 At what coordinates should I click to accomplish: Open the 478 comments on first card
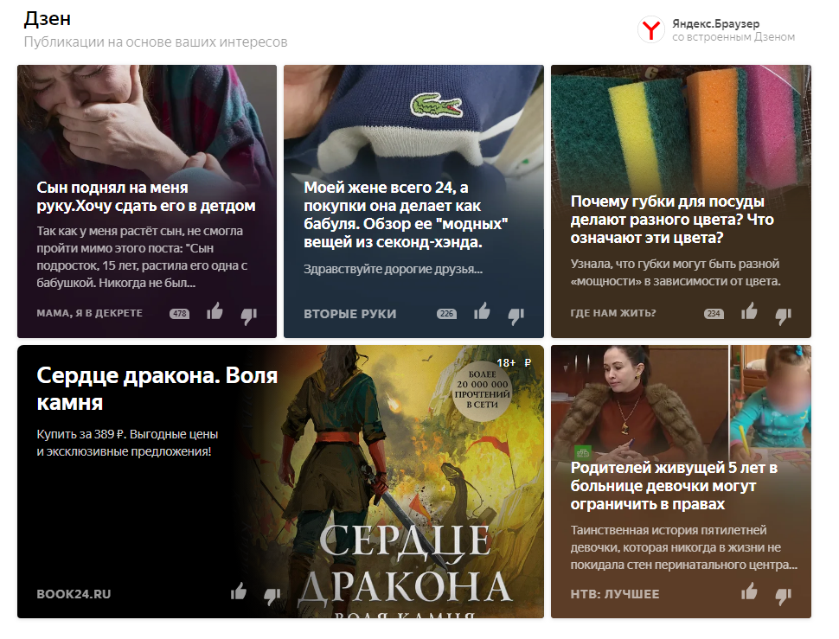(179, 314)
